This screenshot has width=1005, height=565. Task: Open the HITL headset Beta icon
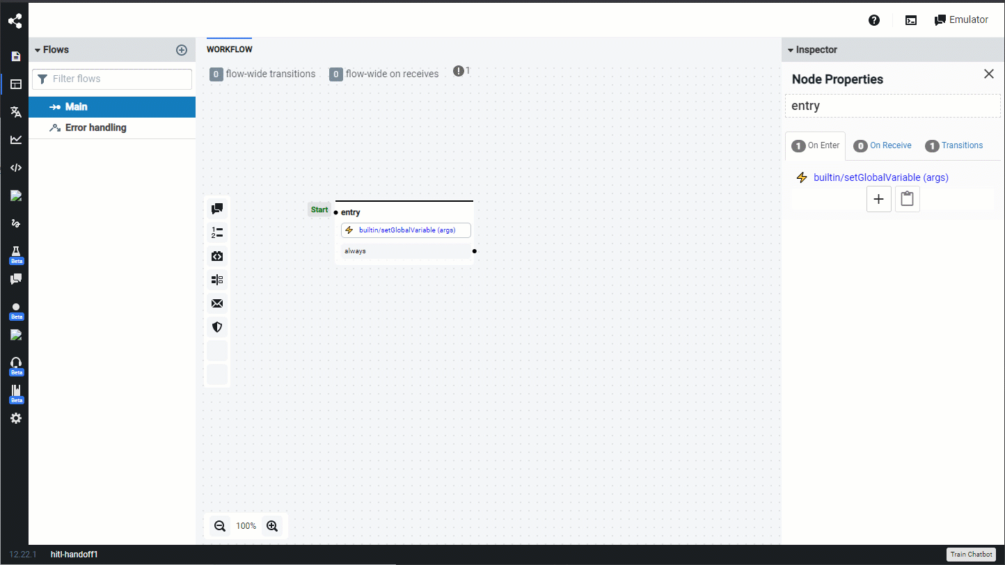click(x=15, y=366)
